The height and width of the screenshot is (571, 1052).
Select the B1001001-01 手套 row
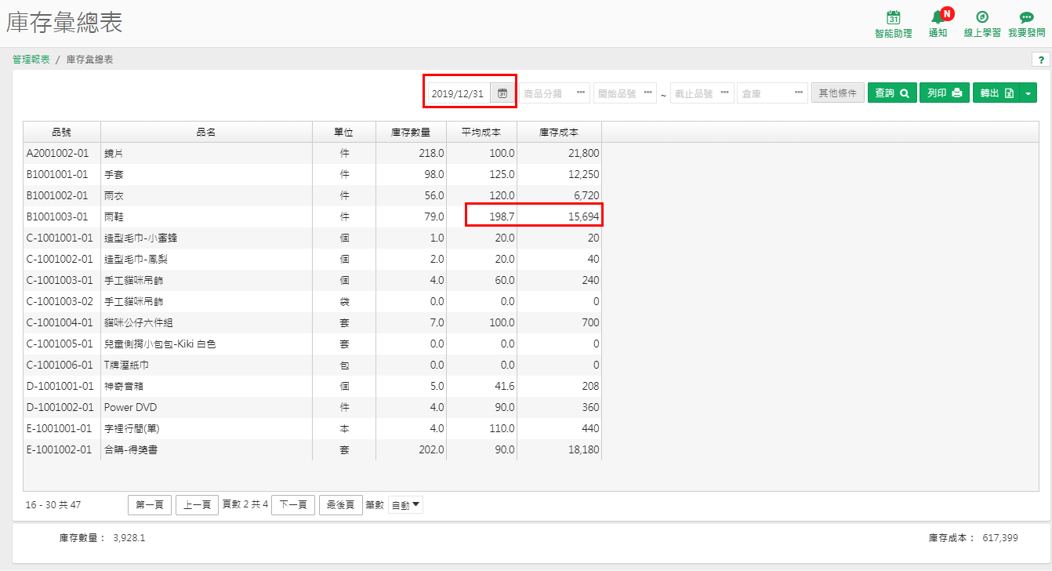(312, 174)
